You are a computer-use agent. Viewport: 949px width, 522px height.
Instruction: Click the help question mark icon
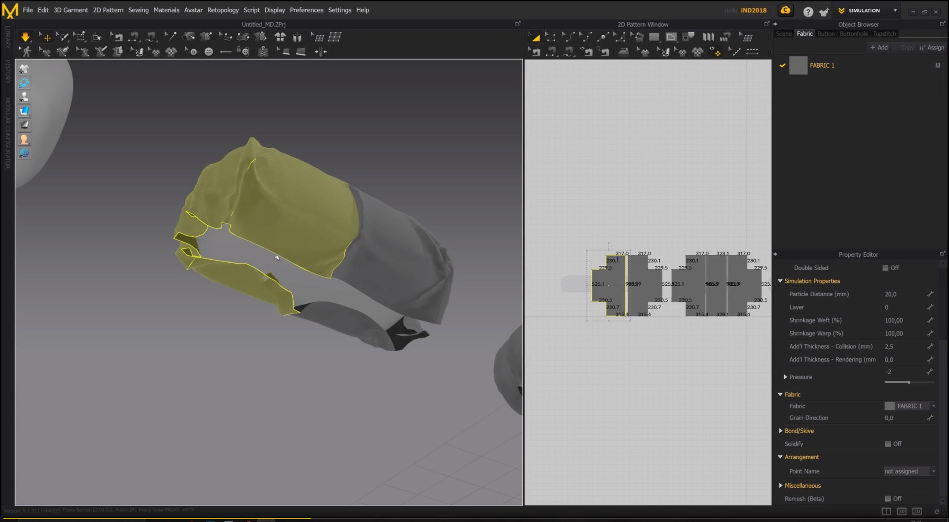[808, 12]
